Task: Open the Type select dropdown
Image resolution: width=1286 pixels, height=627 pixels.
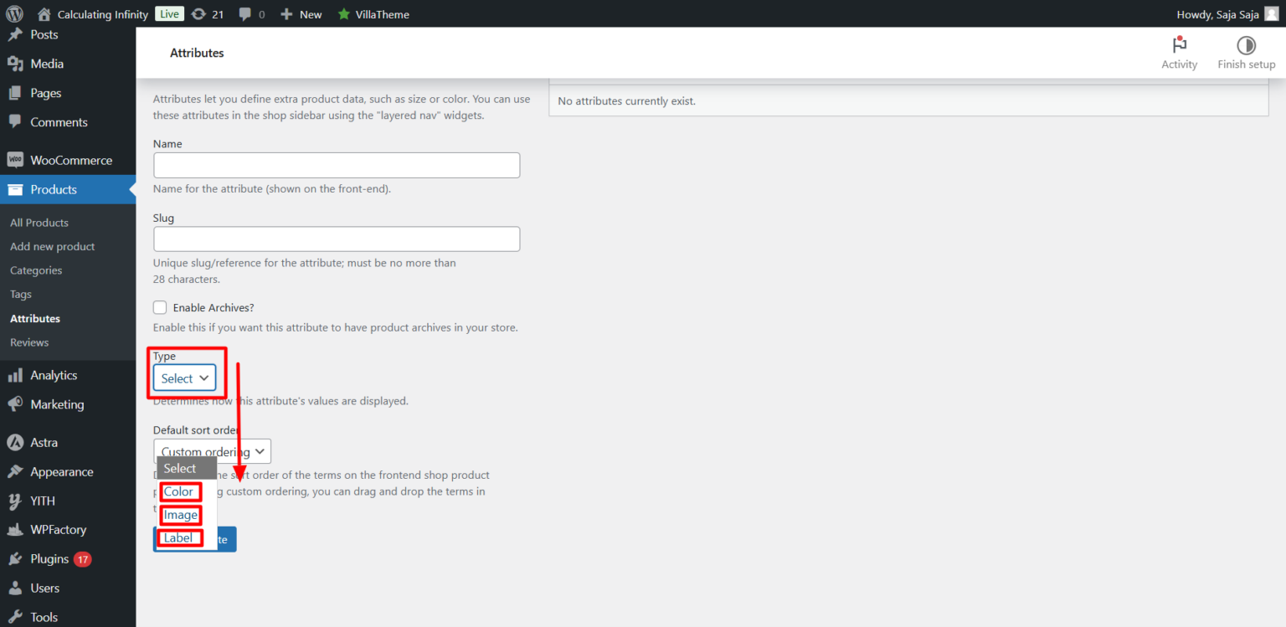Action: 184,378
